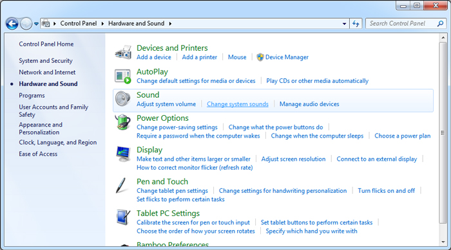Open the recent pages dropdown arrow
451x250 pixels.
coord(36,24)
